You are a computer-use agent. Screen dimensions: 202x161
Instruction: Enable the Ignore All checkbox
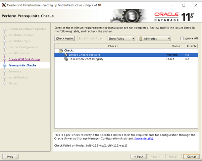(x=182, y=39)
